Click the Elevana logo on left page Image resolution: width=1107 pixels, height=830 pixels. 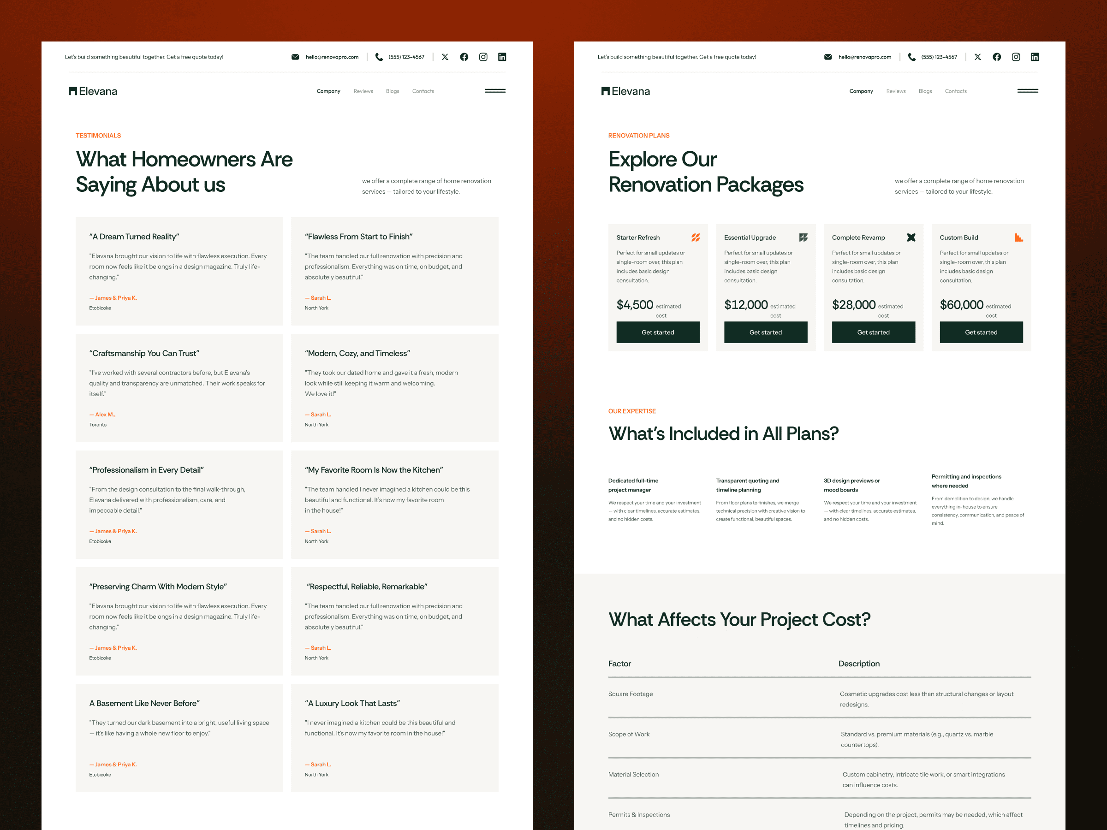93,91
